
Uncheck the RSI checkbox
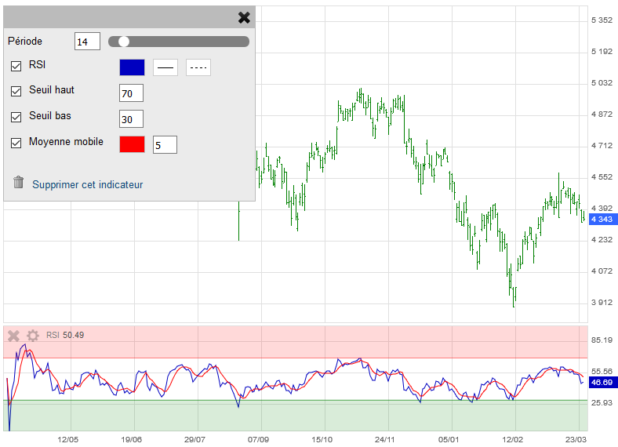pos(16,66)
